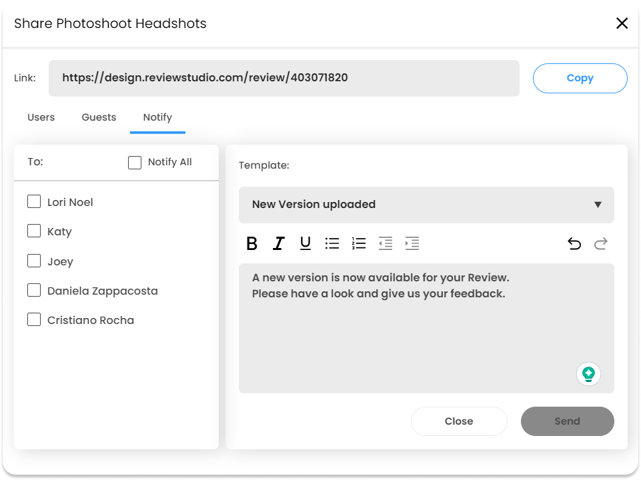Copy the review link
The height and width of the screenshot is (480, 641).
point(580,78)
